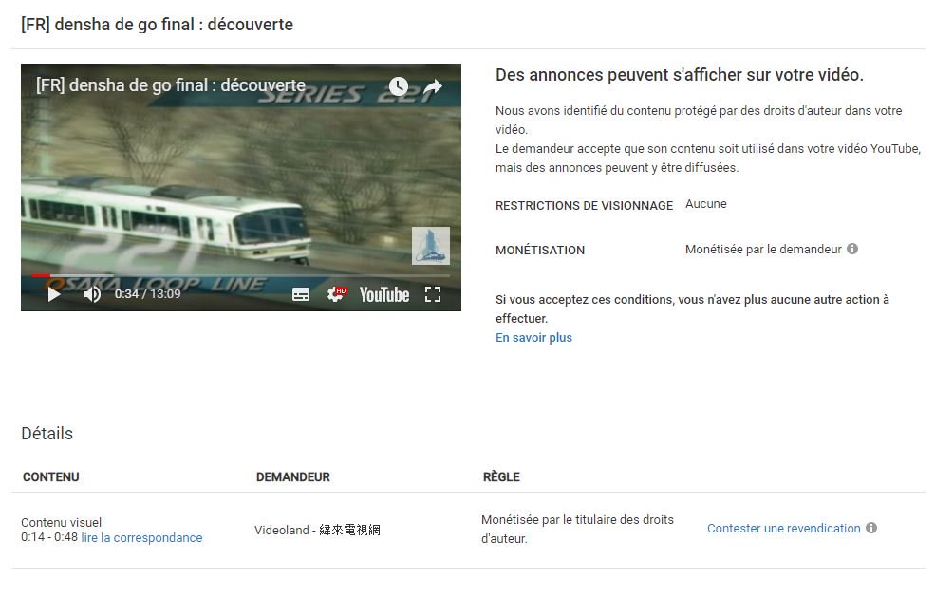Click the 'RESTRICTIONS DE VISIONNAGE' label
935x597 pixels.
pyautogui.click(x=585, y=206)
